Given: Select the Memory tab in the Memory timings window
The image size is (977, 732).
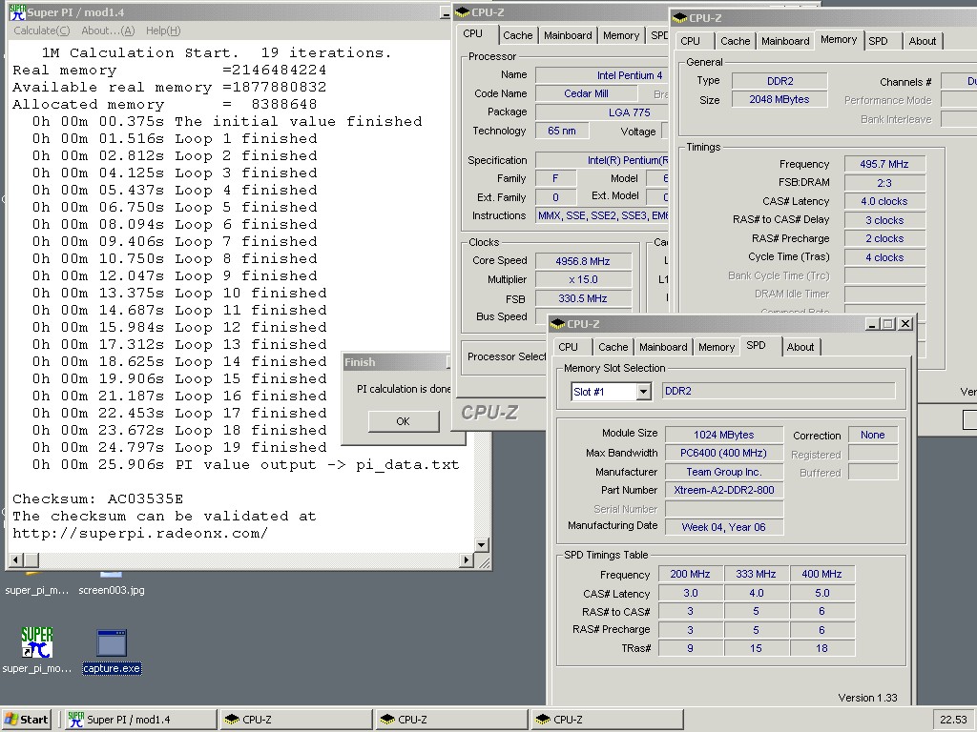Looking at the screenshot, I should (x=839, y=39).
